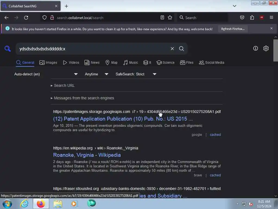Launch Internet Explorer from the taskbar
This screenshot has width=278, height=209.
point(24,204)
